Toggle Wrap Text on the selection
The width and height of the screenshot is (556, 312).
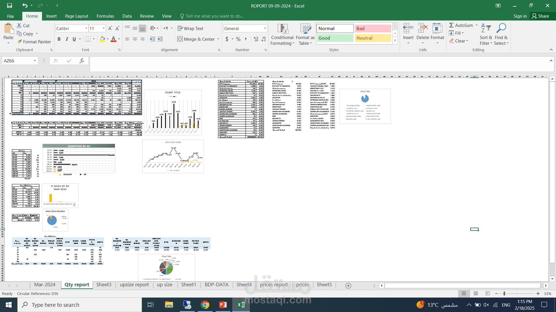(x=190, y=28)
